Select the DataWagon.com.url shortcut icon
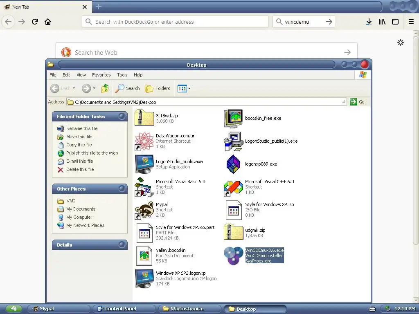Screen dimensions: 419x314 tap(144, 141)
